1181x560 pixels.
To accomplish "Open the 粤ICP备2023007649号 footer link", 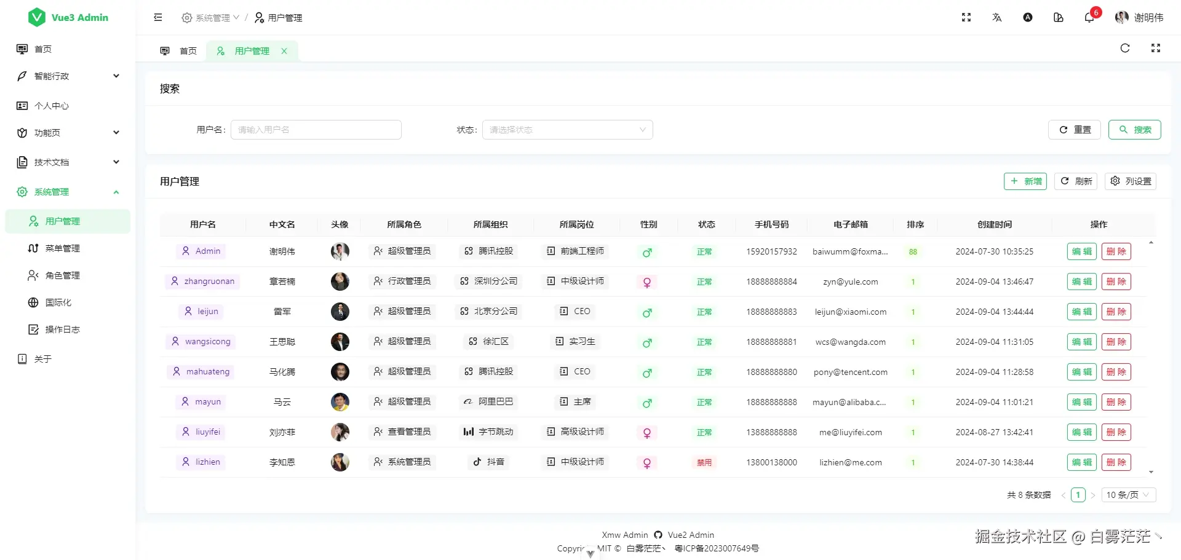I will tap(717, 548).
